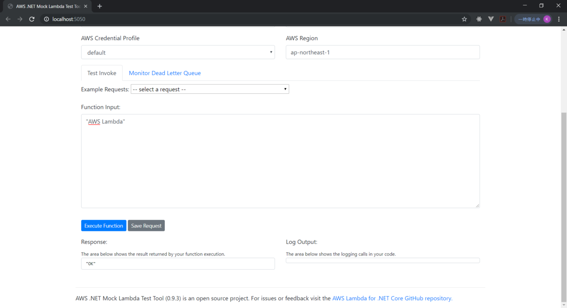567x308 pixels.
Task: Click the page vertical scrollbar thumb
Action: click(564, 207)
